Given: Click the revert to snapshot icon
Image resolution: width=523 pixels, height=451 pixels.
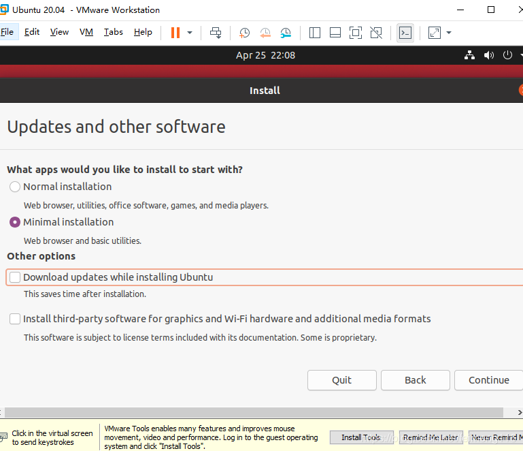Looking at the screenshot, I should coord(265,33).
